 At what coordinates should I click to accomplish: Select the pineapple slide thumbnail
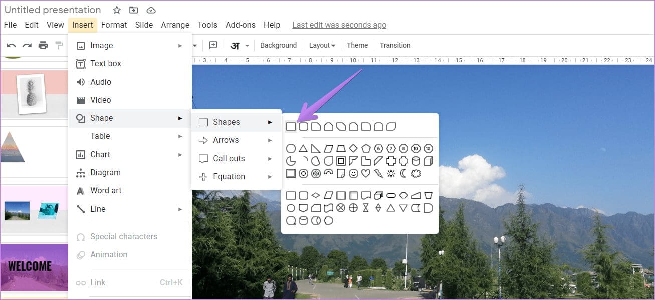[34, 93]
